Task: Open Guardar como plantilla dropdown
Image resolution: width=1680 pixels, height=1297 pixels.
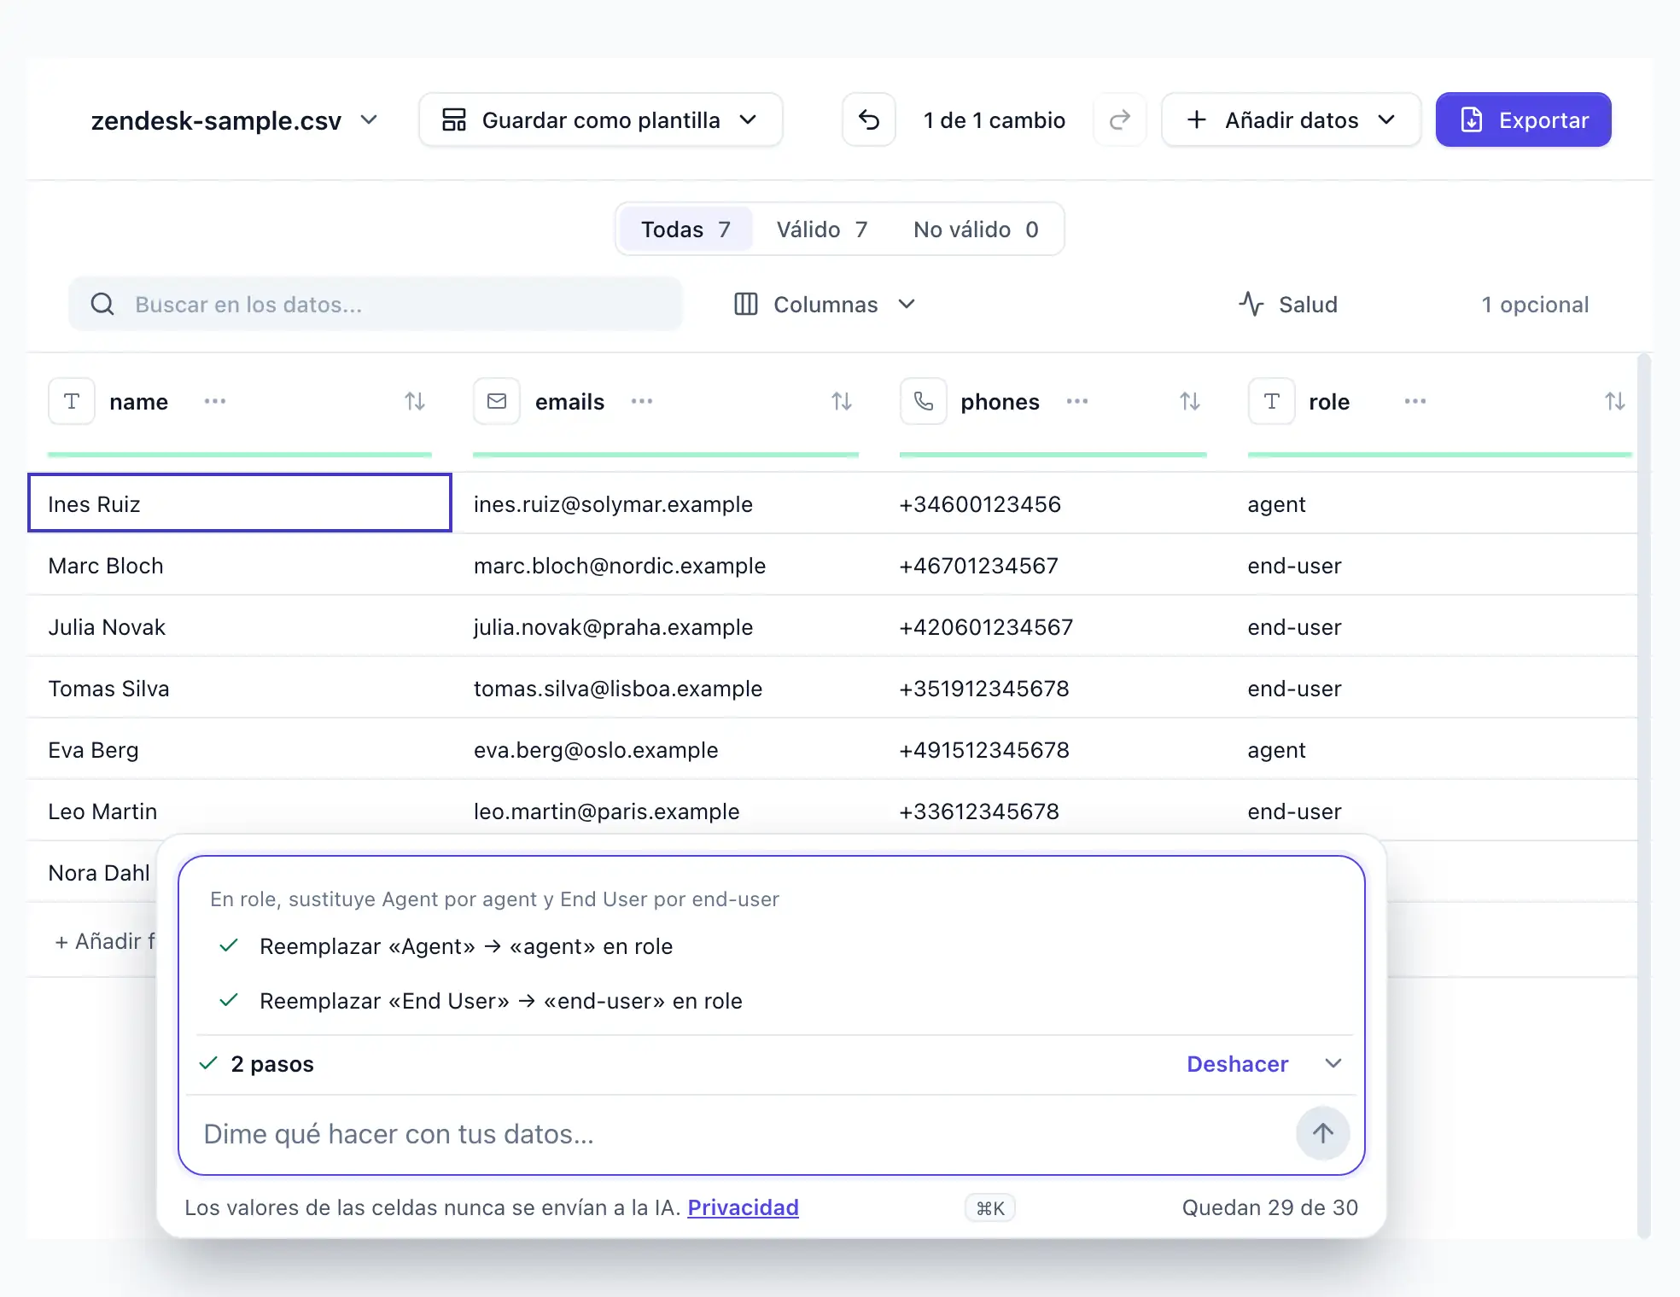Action: click(600, 119)
